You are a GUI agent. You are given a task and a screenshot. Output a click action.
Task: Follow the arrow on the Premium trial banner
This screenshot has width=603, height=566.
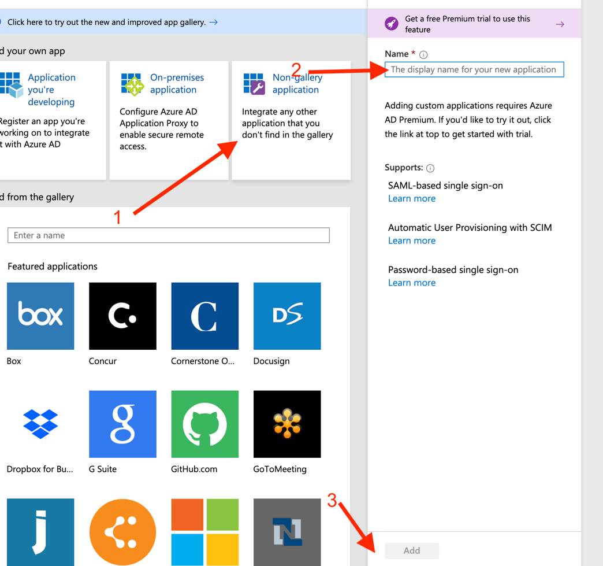tap(560, 24)
